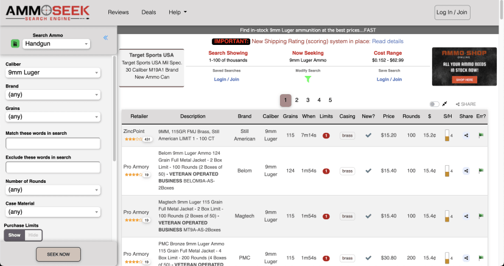Open the Target Sports USA featured ad

click(152, 67)
